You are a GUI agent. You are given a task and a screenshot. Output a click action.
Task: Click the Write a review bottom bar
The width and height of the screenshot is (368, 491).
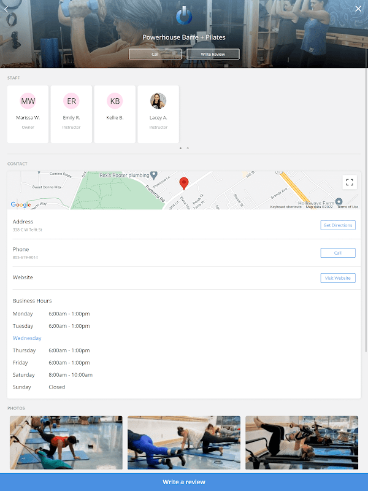184,482
